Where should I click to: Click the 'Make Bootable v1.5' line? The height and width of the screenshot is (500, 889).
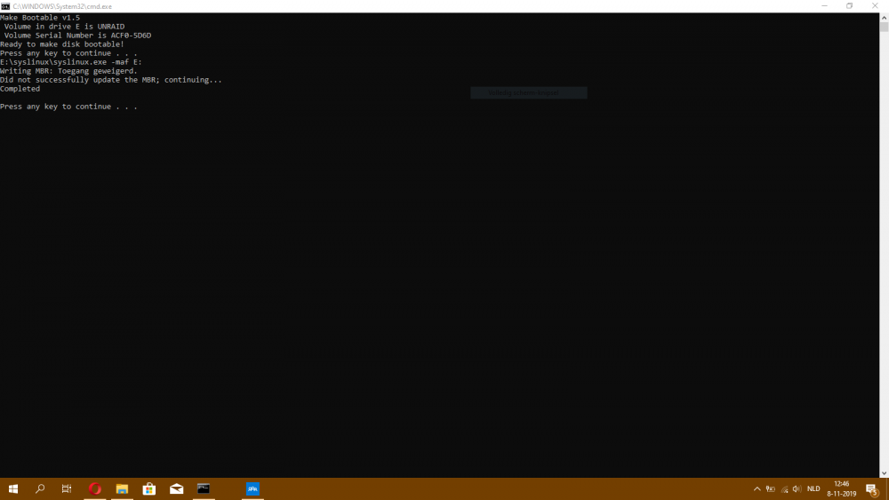click(x=40, y=18)
